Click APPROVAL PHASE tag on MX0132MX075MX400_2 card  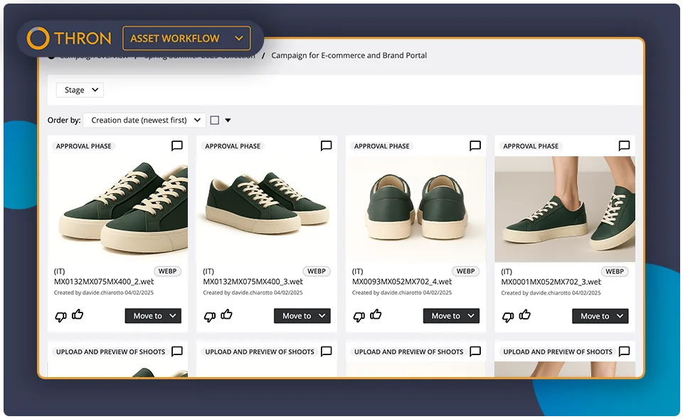click(84, 146)
